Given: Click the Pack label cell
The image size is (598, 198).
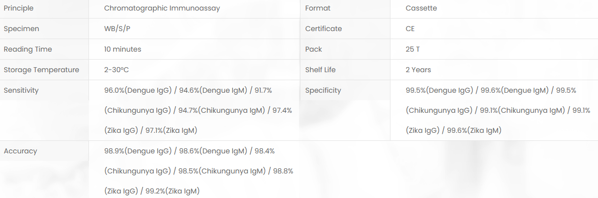Looking at the screenshot, I should tap(345, 49).
